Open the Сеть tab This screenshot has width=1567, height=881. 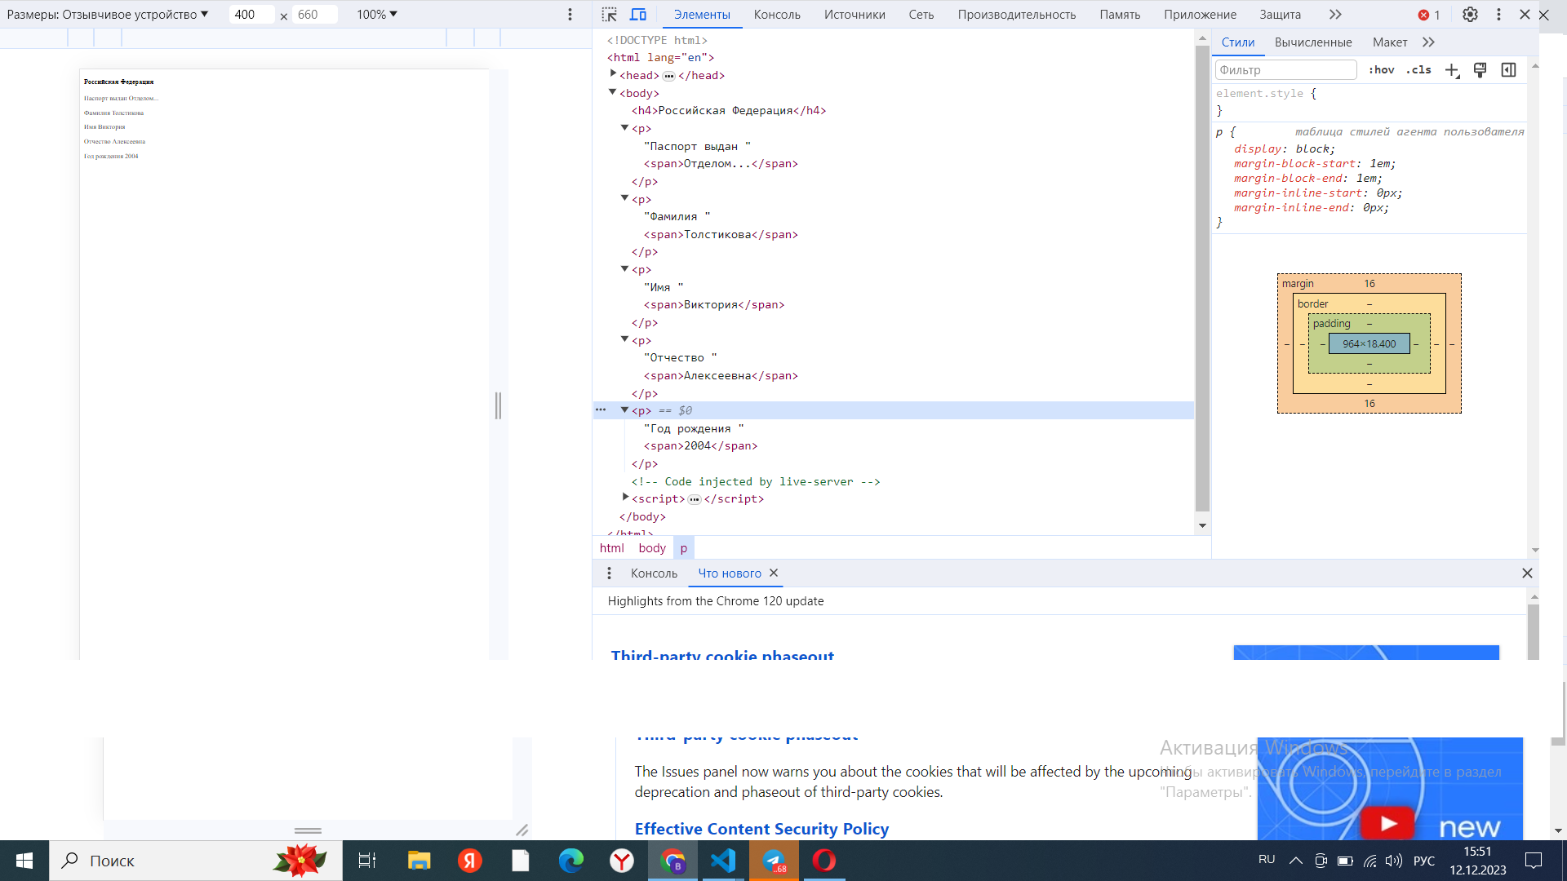[921, 15]
